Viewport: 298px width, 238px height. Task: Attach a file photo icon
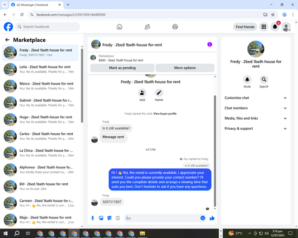(101, 218)
